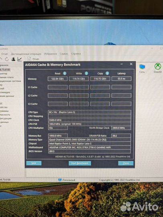Click the CPU Type field 8C+16c Raptor Lake-S
Screen dimensions: 163x217
point(90,112)
